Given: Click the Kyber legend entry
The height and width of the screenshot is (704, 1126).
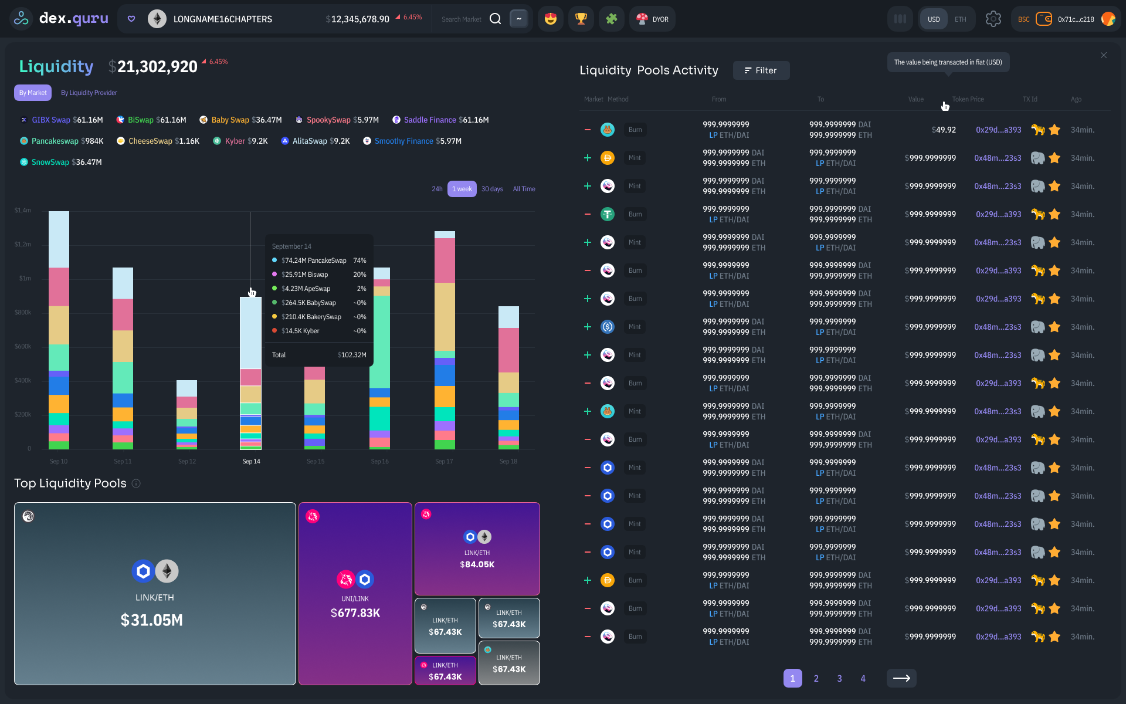Looking at the screenshot, I should pyautogui.click(x=240, y=141).
